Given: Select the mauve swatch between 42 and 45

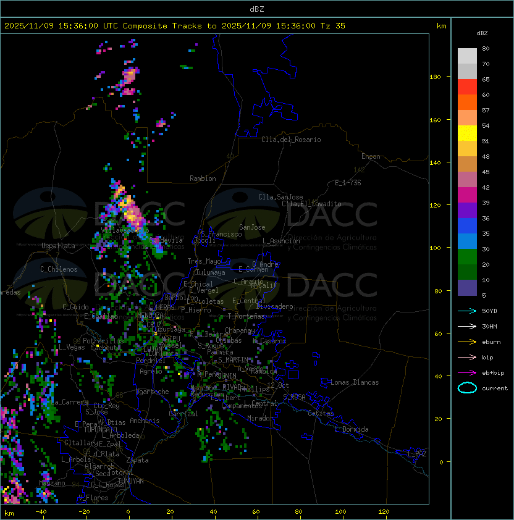Looking at the screenshot, I should point(467,180).
